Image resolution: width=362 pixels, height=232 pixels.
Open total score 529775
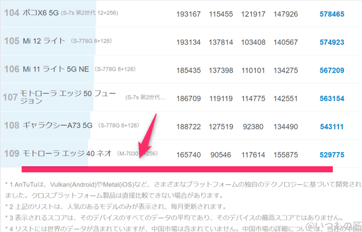tap(332, 155)
